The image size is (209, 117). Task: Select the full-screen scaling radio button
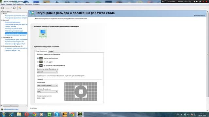point(38,62)
